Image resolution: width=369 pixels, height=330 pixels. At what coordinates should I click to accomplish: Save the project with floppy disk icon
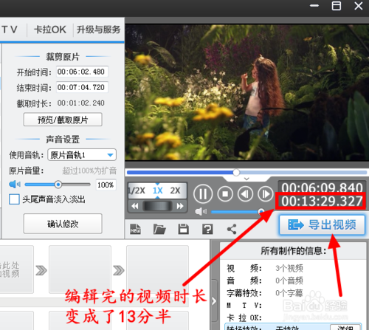click(184, 229)
